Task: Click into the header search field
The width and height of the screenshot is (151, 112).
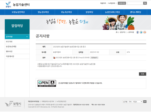Action: [x=135, y=3]
